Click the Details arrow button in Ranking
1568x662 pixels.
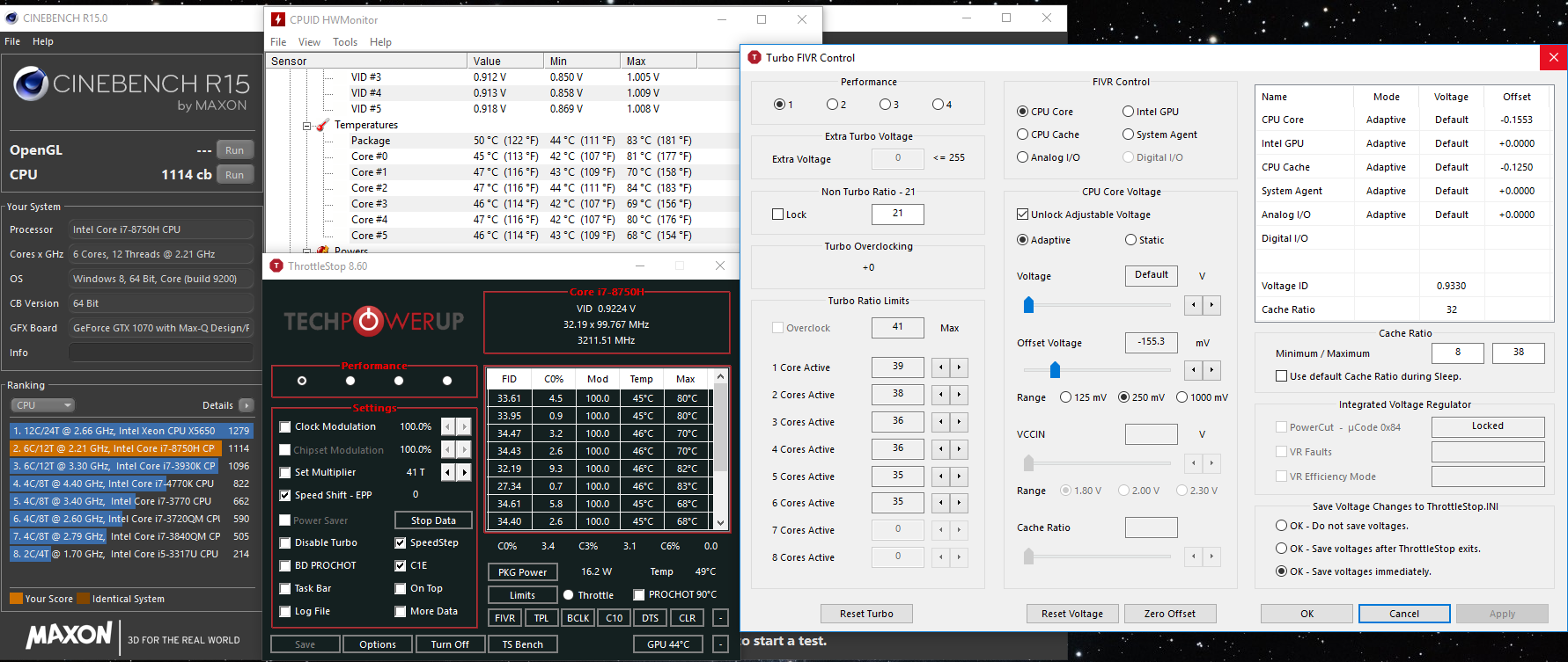pos(247,405)
